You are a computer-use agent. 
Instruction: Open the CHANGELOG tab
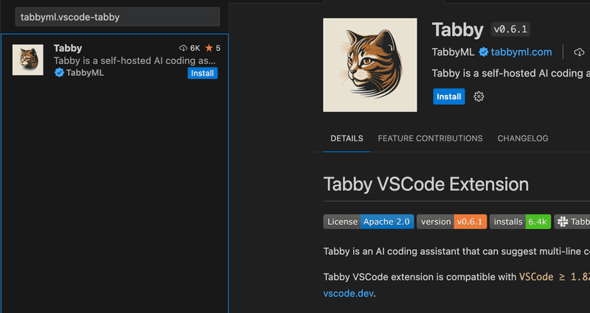point(523,138)
